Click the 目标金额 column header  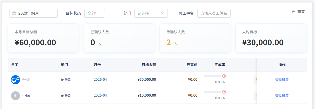pos(149,65)
